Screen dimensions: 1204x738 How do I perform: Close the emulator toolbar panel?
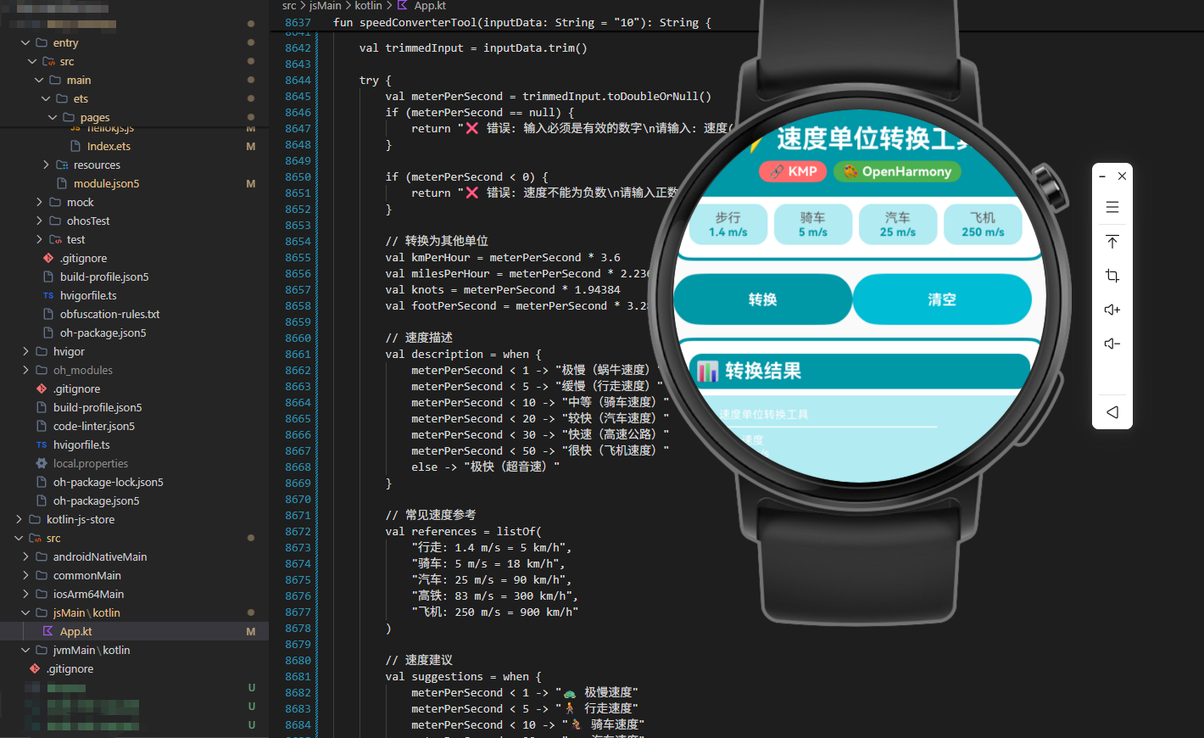click(1122, 176)
